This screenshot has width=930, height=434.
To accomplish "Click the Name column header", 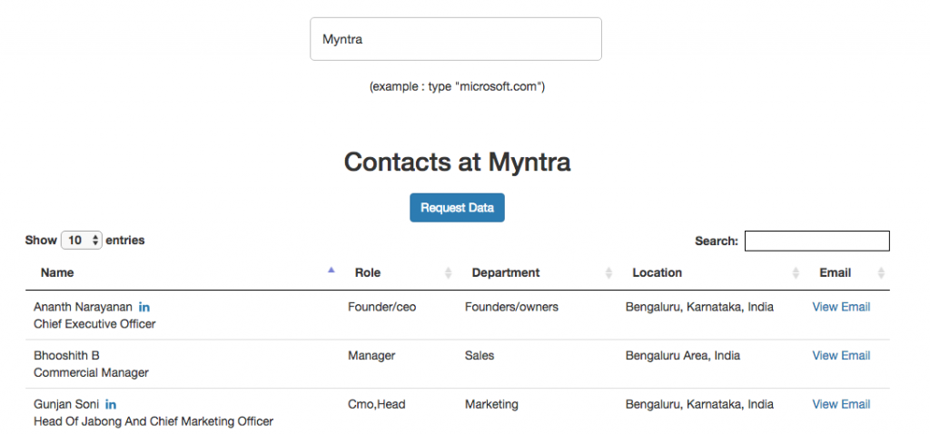I will click(57, 272).
